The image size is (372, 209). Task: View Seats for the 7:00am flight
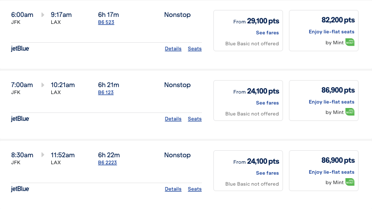pos(194,119)
